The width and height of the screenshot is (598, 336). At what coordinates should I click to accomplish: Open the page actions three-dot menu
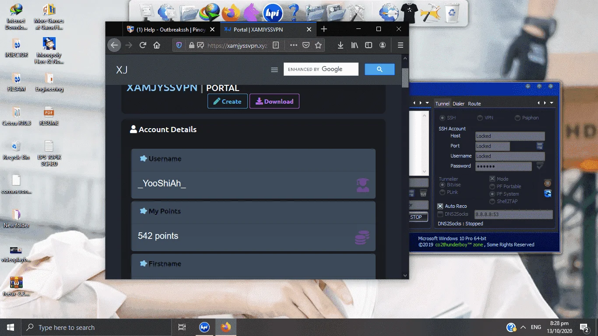coord(294,45)
